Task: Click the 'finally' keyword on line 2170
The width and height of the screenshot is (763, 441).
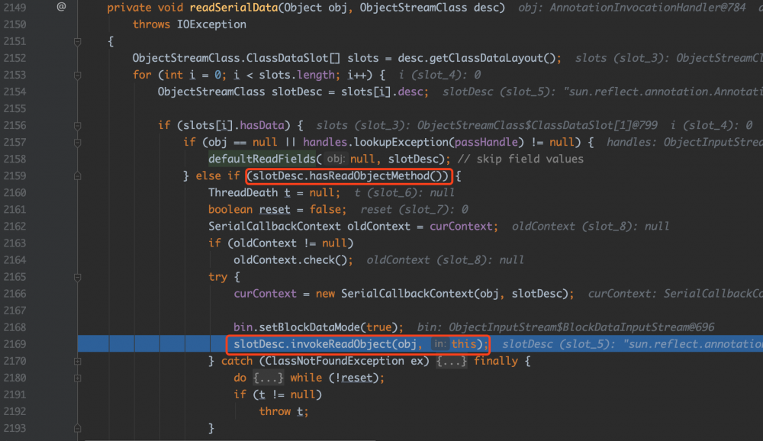Action: tap(496, 361)
